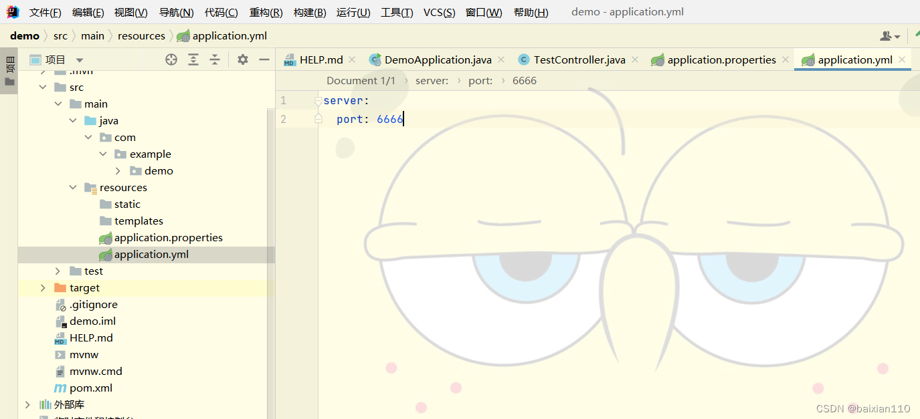Click the expand all icon in Project panel

point(193,59)
